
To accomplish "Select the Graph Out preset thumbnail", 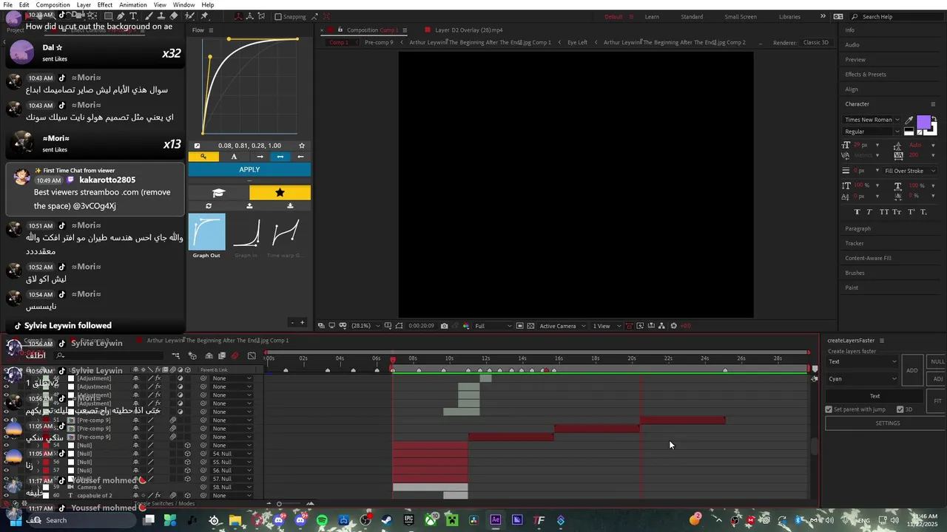I will click(206, 232).
